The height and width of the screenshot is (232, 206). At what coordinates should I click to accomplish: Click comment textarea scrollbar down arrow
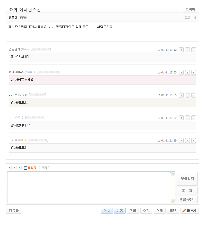pos(173,201)
